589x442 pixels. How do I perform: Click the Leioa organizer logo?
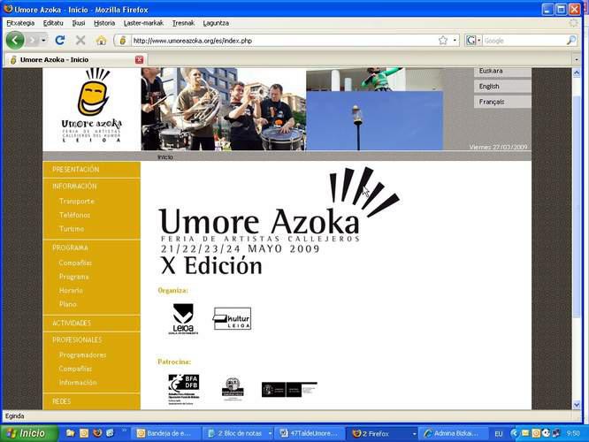183,319
